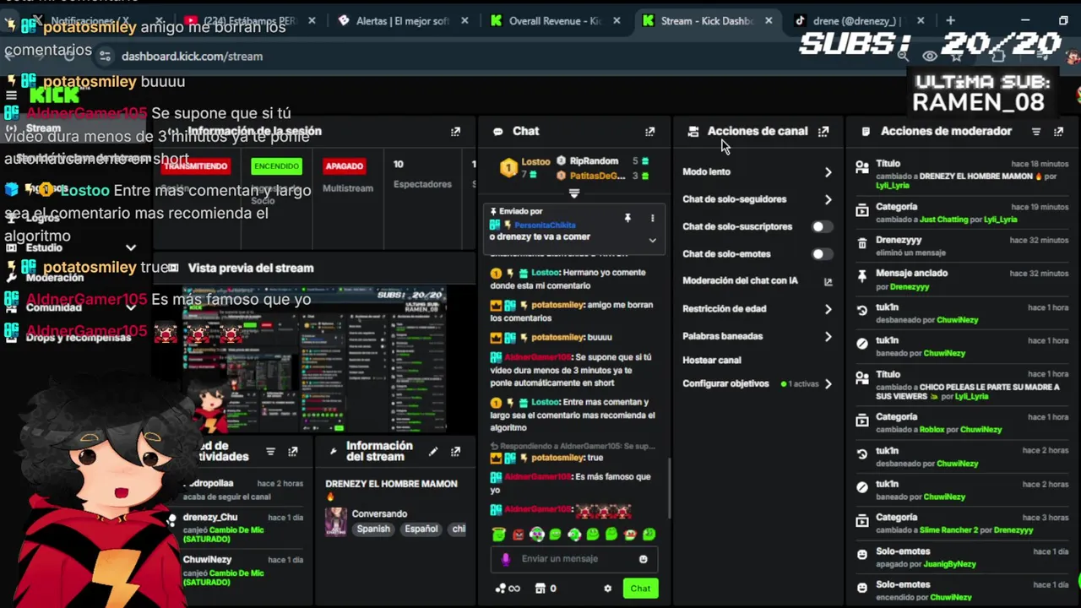
Task: Open filter in activity feed header
Action: (x=270, y=452)
